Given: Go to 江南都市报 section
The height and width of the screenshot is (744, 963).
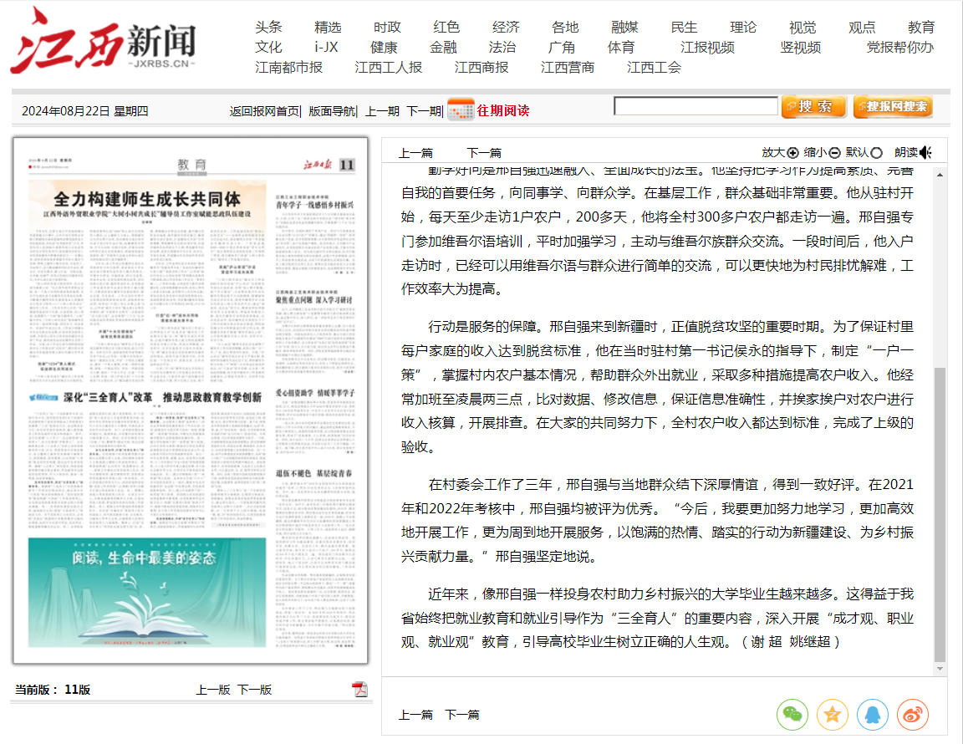Looking at the screenshot, I should pyautogui.click(x=288, y=68).
